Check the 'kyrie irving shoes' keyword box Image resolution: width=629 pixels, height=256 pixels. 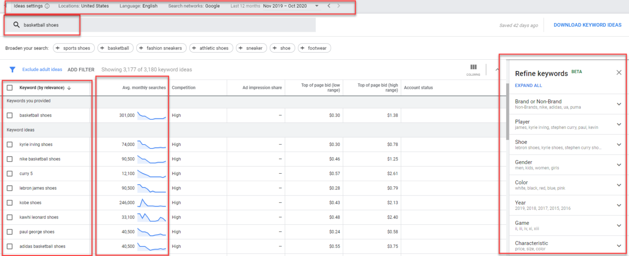10,145
